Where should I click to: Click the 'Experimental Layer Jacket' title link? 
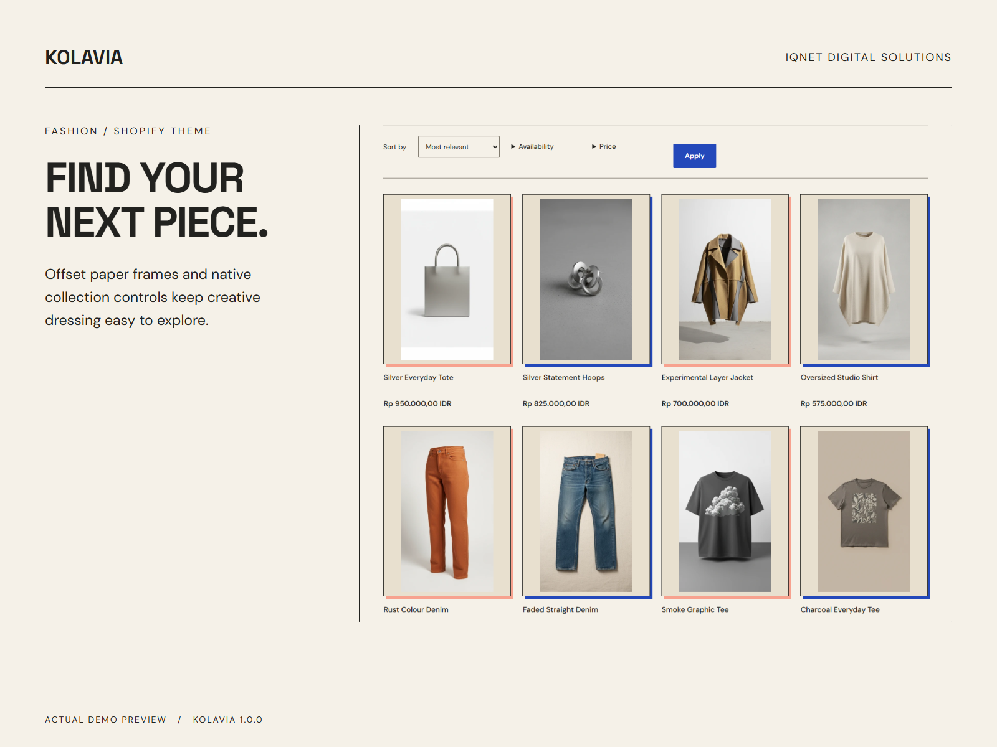click(x=707, y=377)
